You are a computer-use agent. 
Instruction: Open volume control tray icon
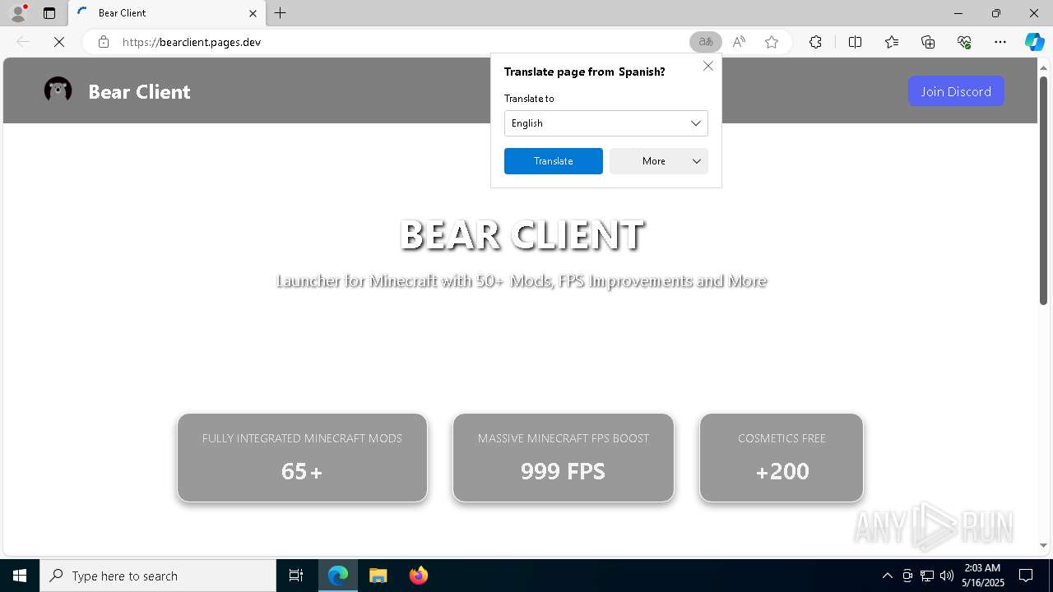tap(947, 576)
